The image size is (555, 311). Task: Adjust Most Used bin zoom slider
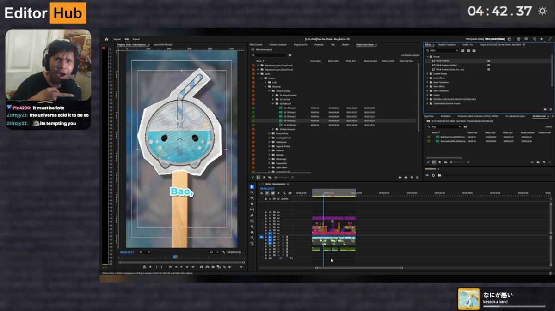pyautogui.click(x=457, y=162)
